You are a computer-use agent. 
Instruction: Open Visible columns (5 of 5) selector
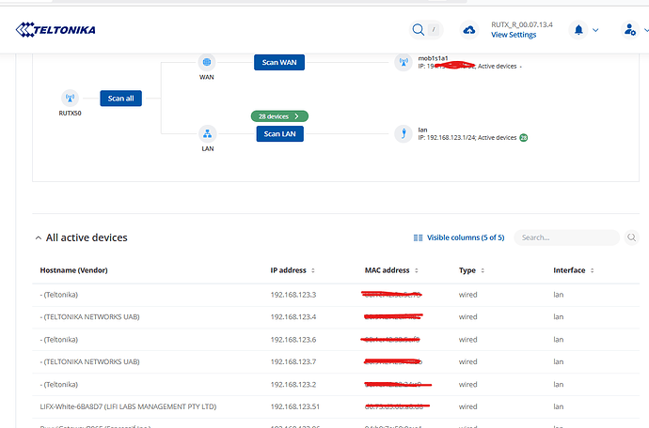pyautogui.click(x=459, y=237)
